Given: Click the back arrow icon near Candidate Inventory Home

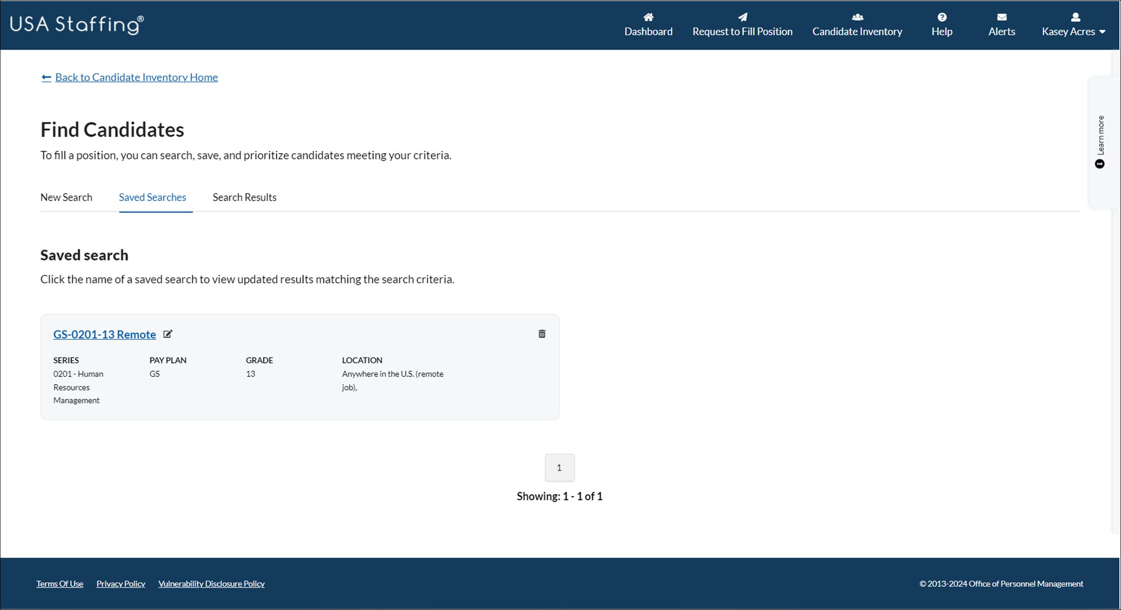Looking at the screenshot, I should (x=46, y=77).
